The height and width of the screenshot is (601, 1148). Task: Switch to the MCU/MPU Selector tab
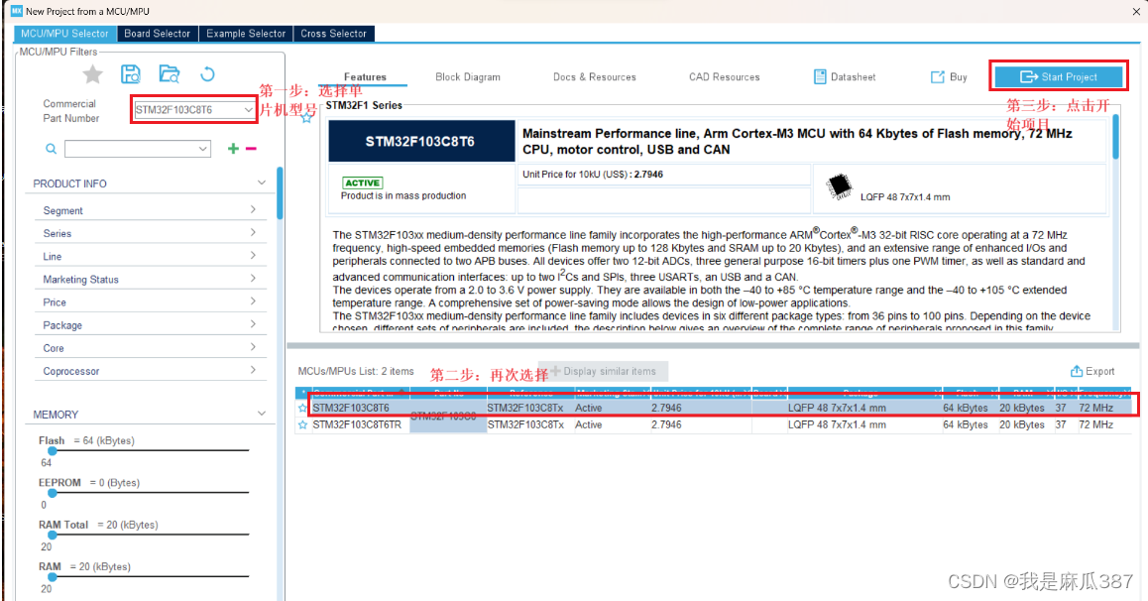64,34
